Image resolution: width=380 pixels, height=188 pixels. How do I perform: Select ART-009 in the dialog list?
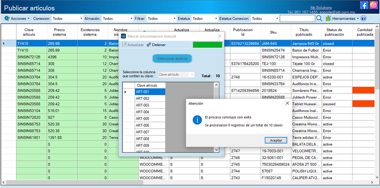pos(150,145)
